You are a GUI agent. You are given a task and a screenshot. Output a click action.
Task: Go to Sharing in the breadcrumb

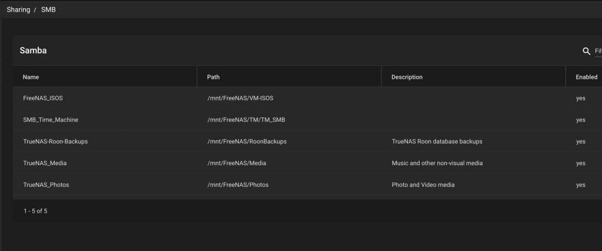click(x=18, y=9)
